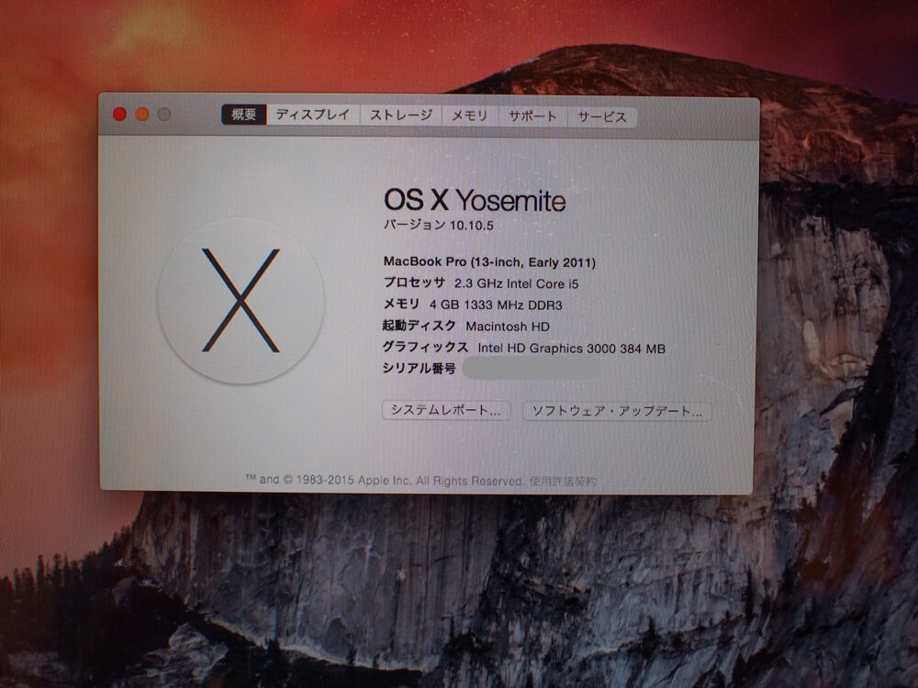The height and width of the screenshot is (688, 918).
Task: Click the OS X Yosemite title
Action: click(475, 200)
